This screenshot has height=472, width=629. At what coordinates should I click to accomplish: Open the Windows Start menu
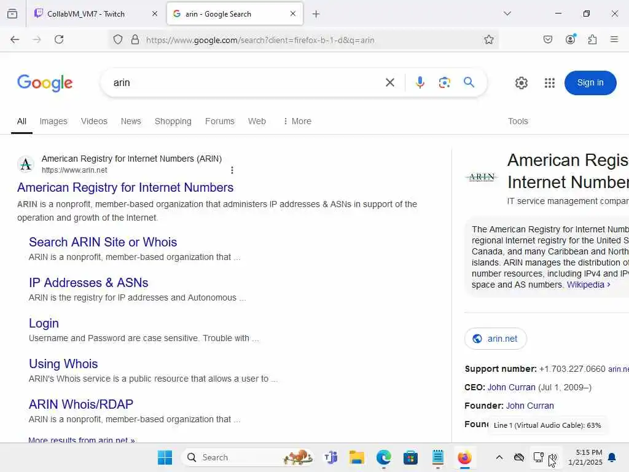coord(165,457)
